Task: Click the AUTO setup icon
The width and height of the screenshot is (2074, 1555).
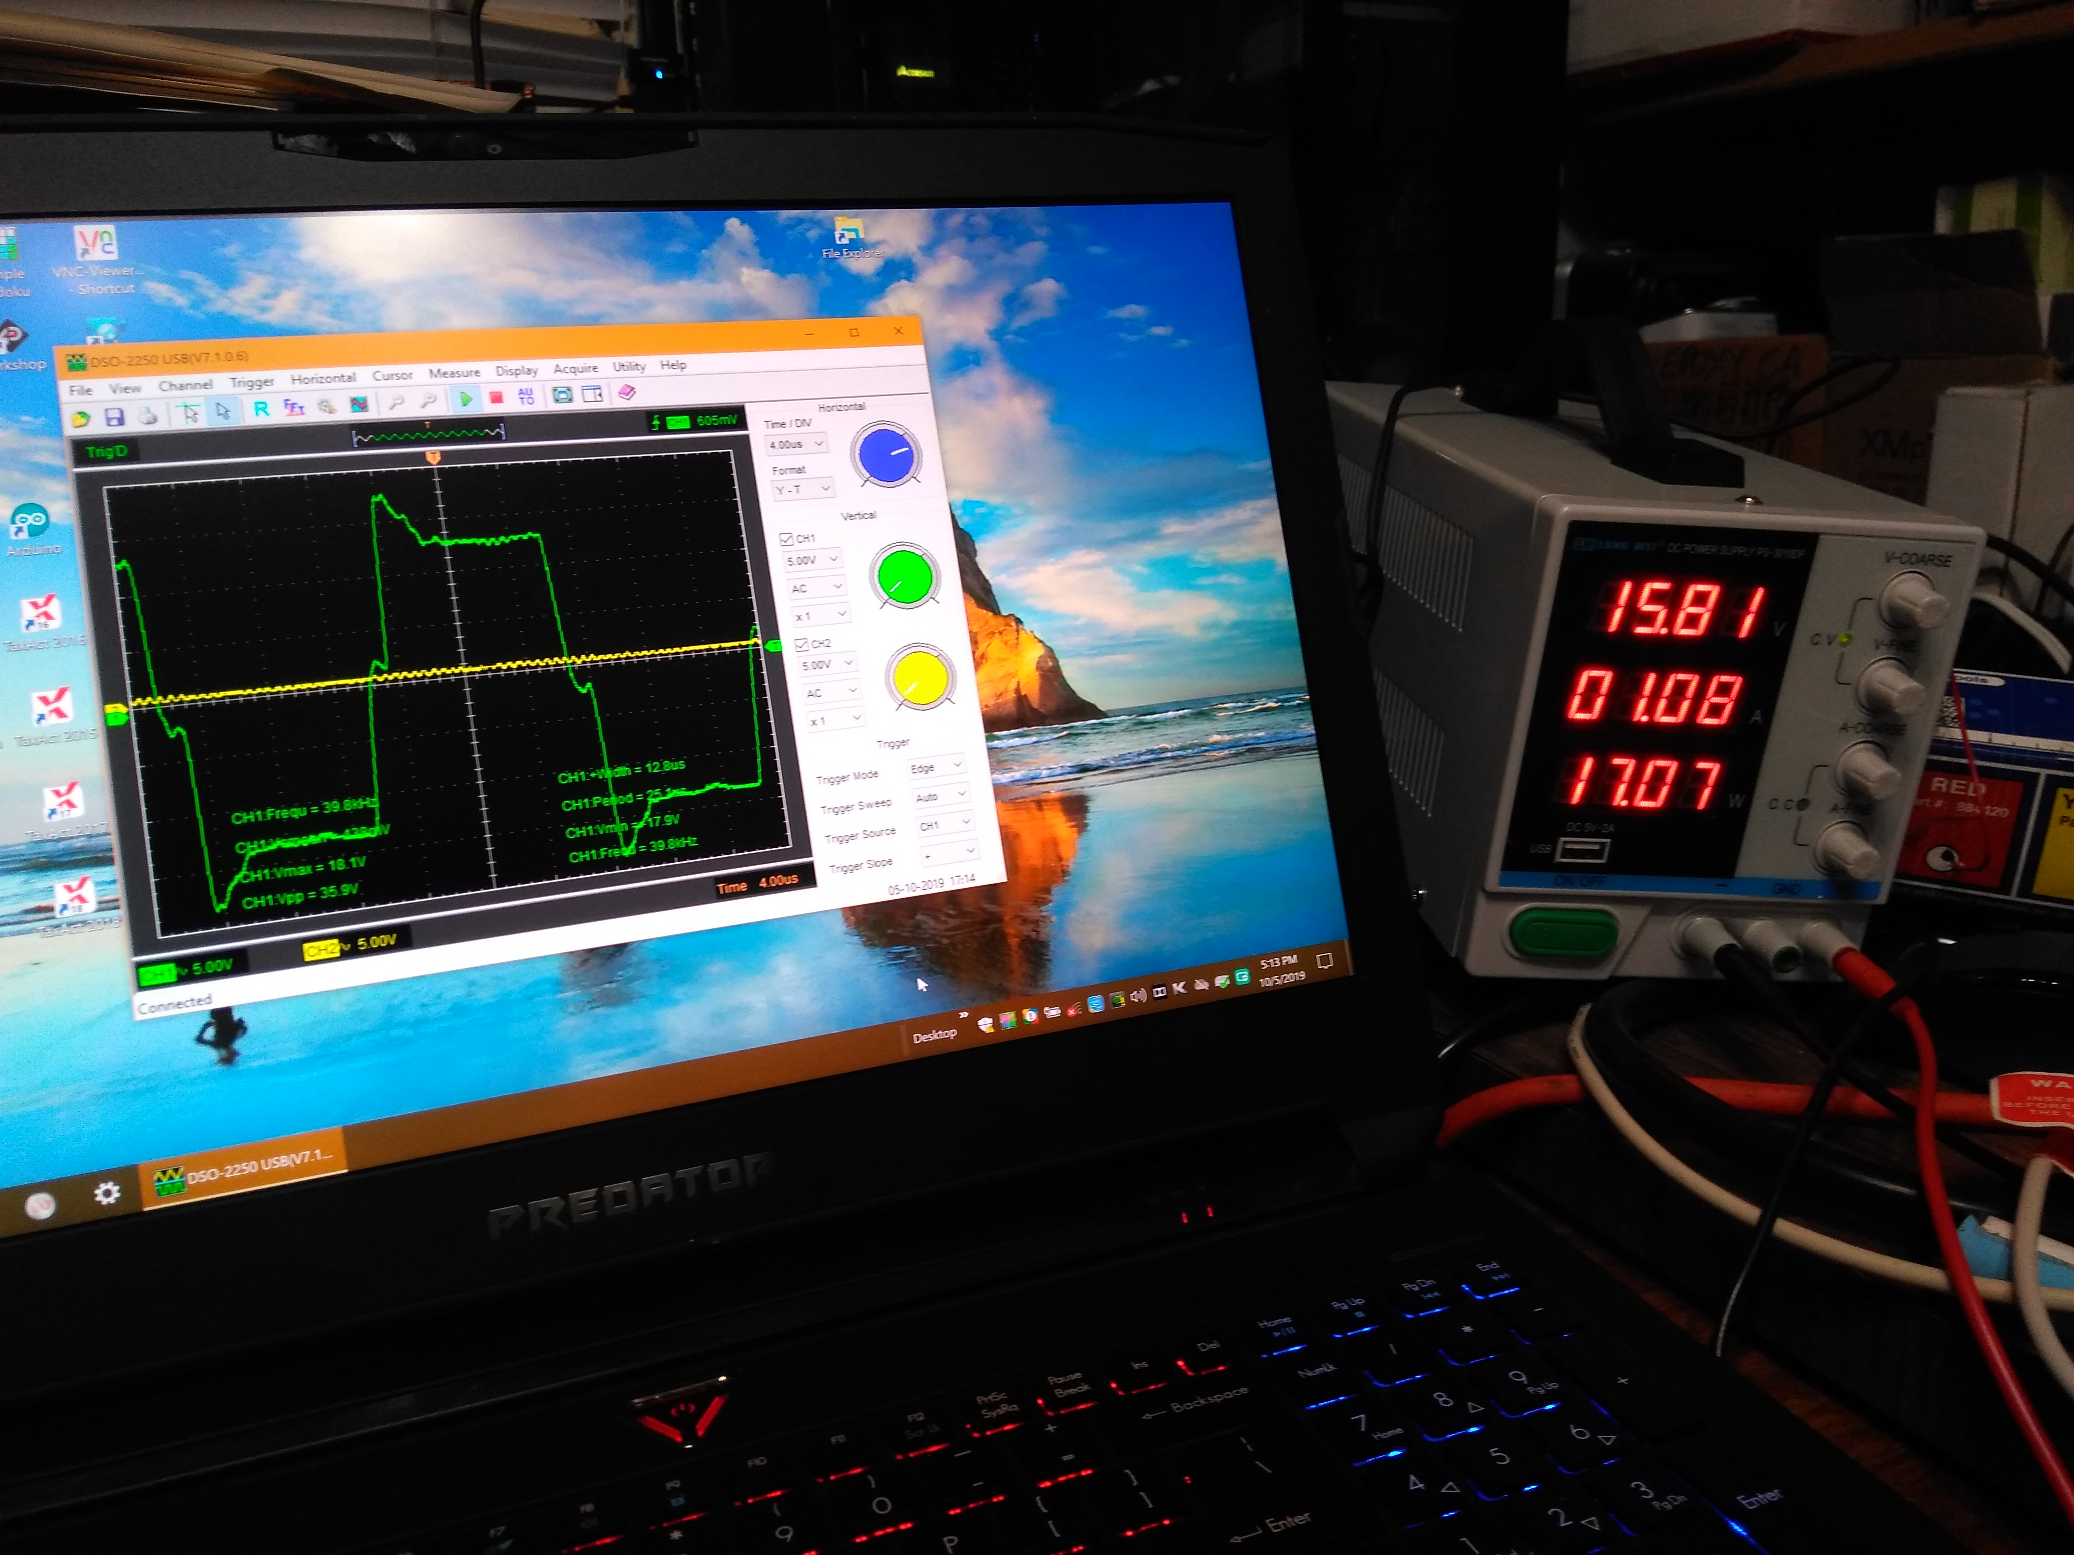Action: pos(526,396)
